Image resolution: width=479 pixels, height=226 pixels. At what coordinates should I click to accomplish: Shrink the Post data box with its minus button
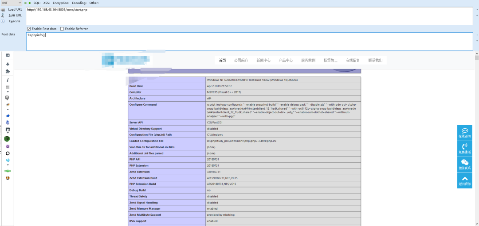[477, 35]
